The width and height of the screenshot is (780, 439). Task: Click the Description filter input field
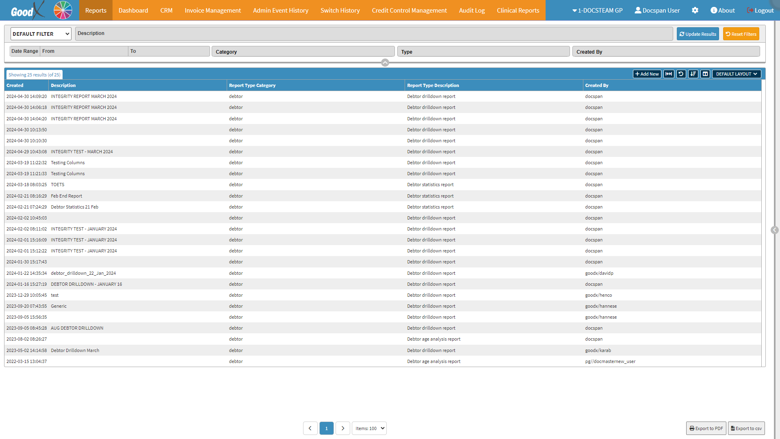tap(374, 34)
